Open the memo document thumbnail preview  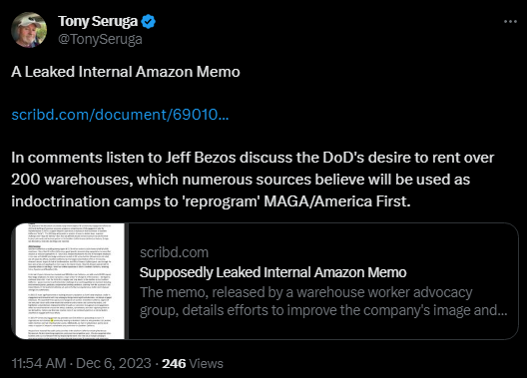[x=70, y=281]
